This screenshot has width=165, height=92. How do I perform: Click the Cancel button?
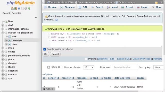[55, 54]
